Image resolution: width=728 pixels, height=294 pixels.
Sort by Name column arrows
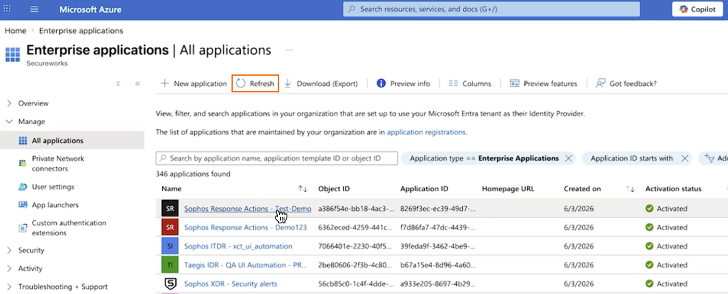click(303, 189)
